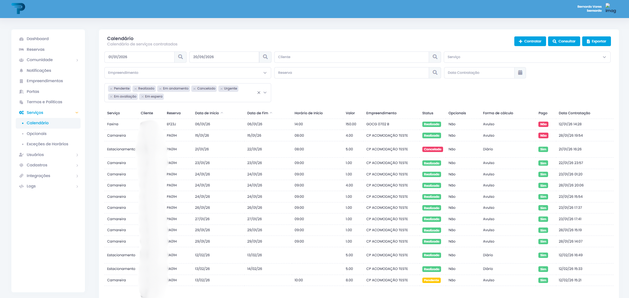This screenshot has width=629, height=298.
Task: Open the user profile avatar image
Action: 611,8
